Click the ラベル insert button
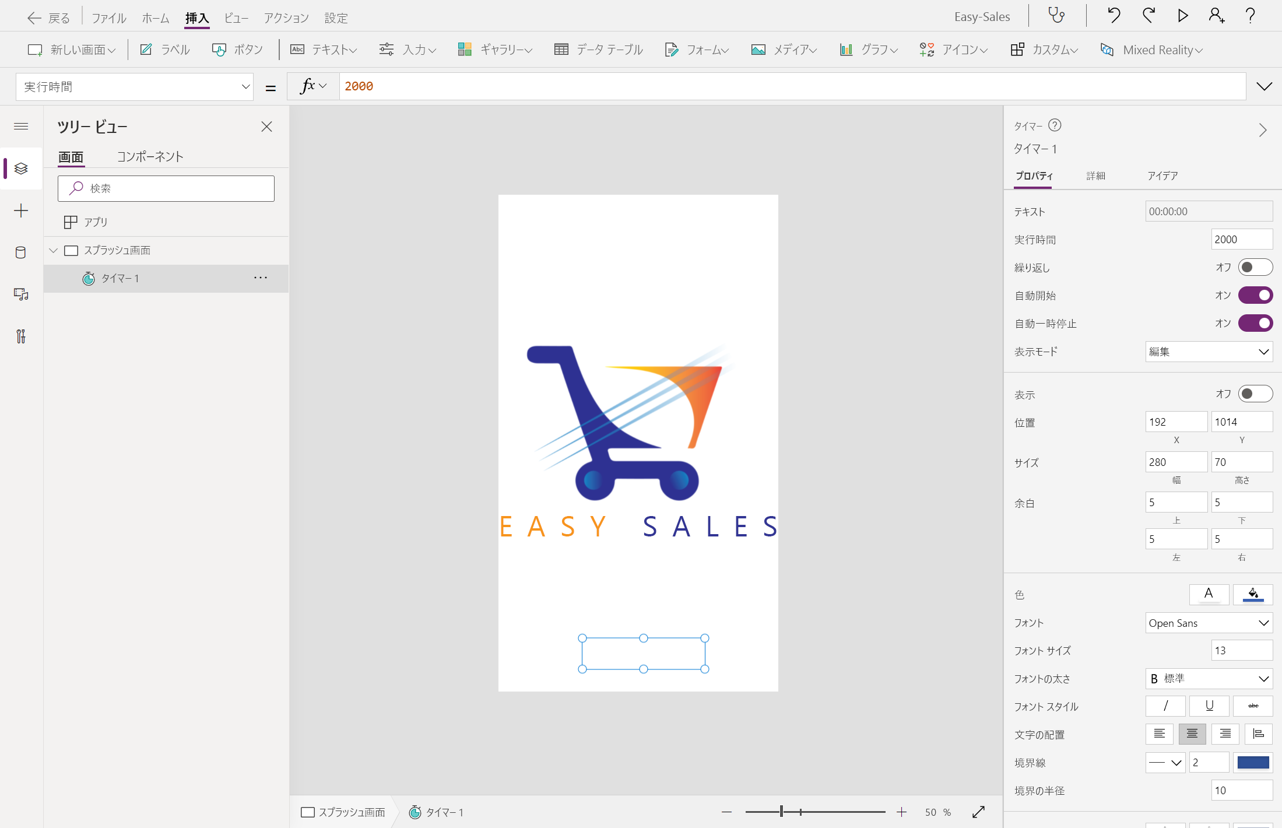 165,50
